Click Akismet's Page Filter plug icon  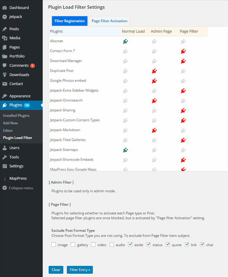tap(183, 41)
